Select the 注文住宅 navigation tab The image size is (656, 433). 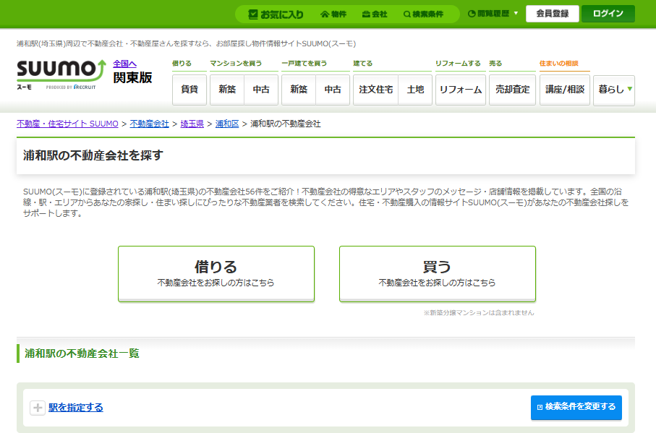click(x=375, y=90)
